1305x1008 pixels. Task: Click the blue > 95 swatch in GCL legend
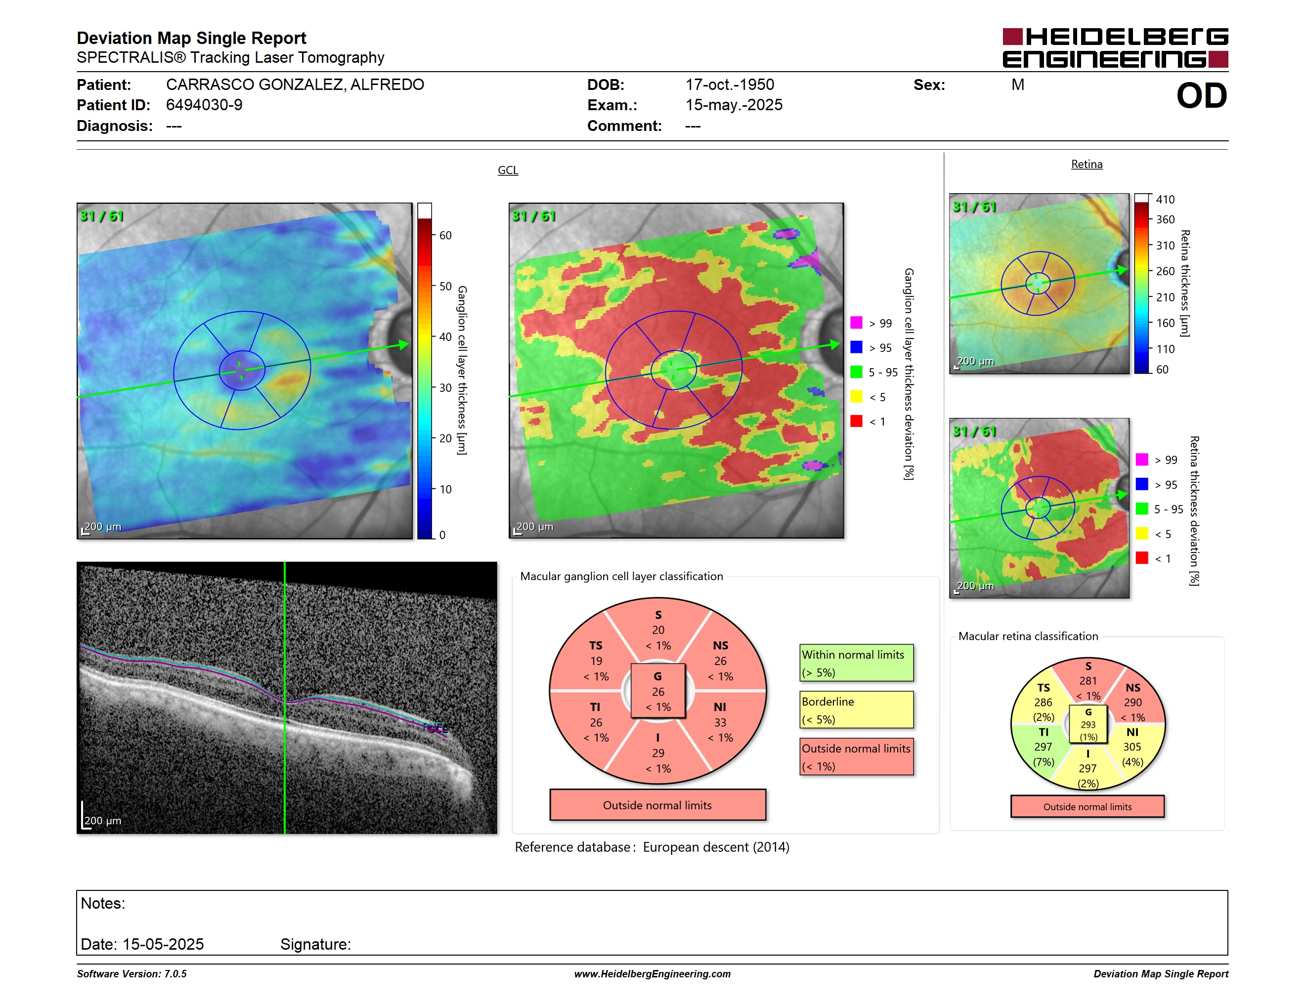(x=856, y=347)
